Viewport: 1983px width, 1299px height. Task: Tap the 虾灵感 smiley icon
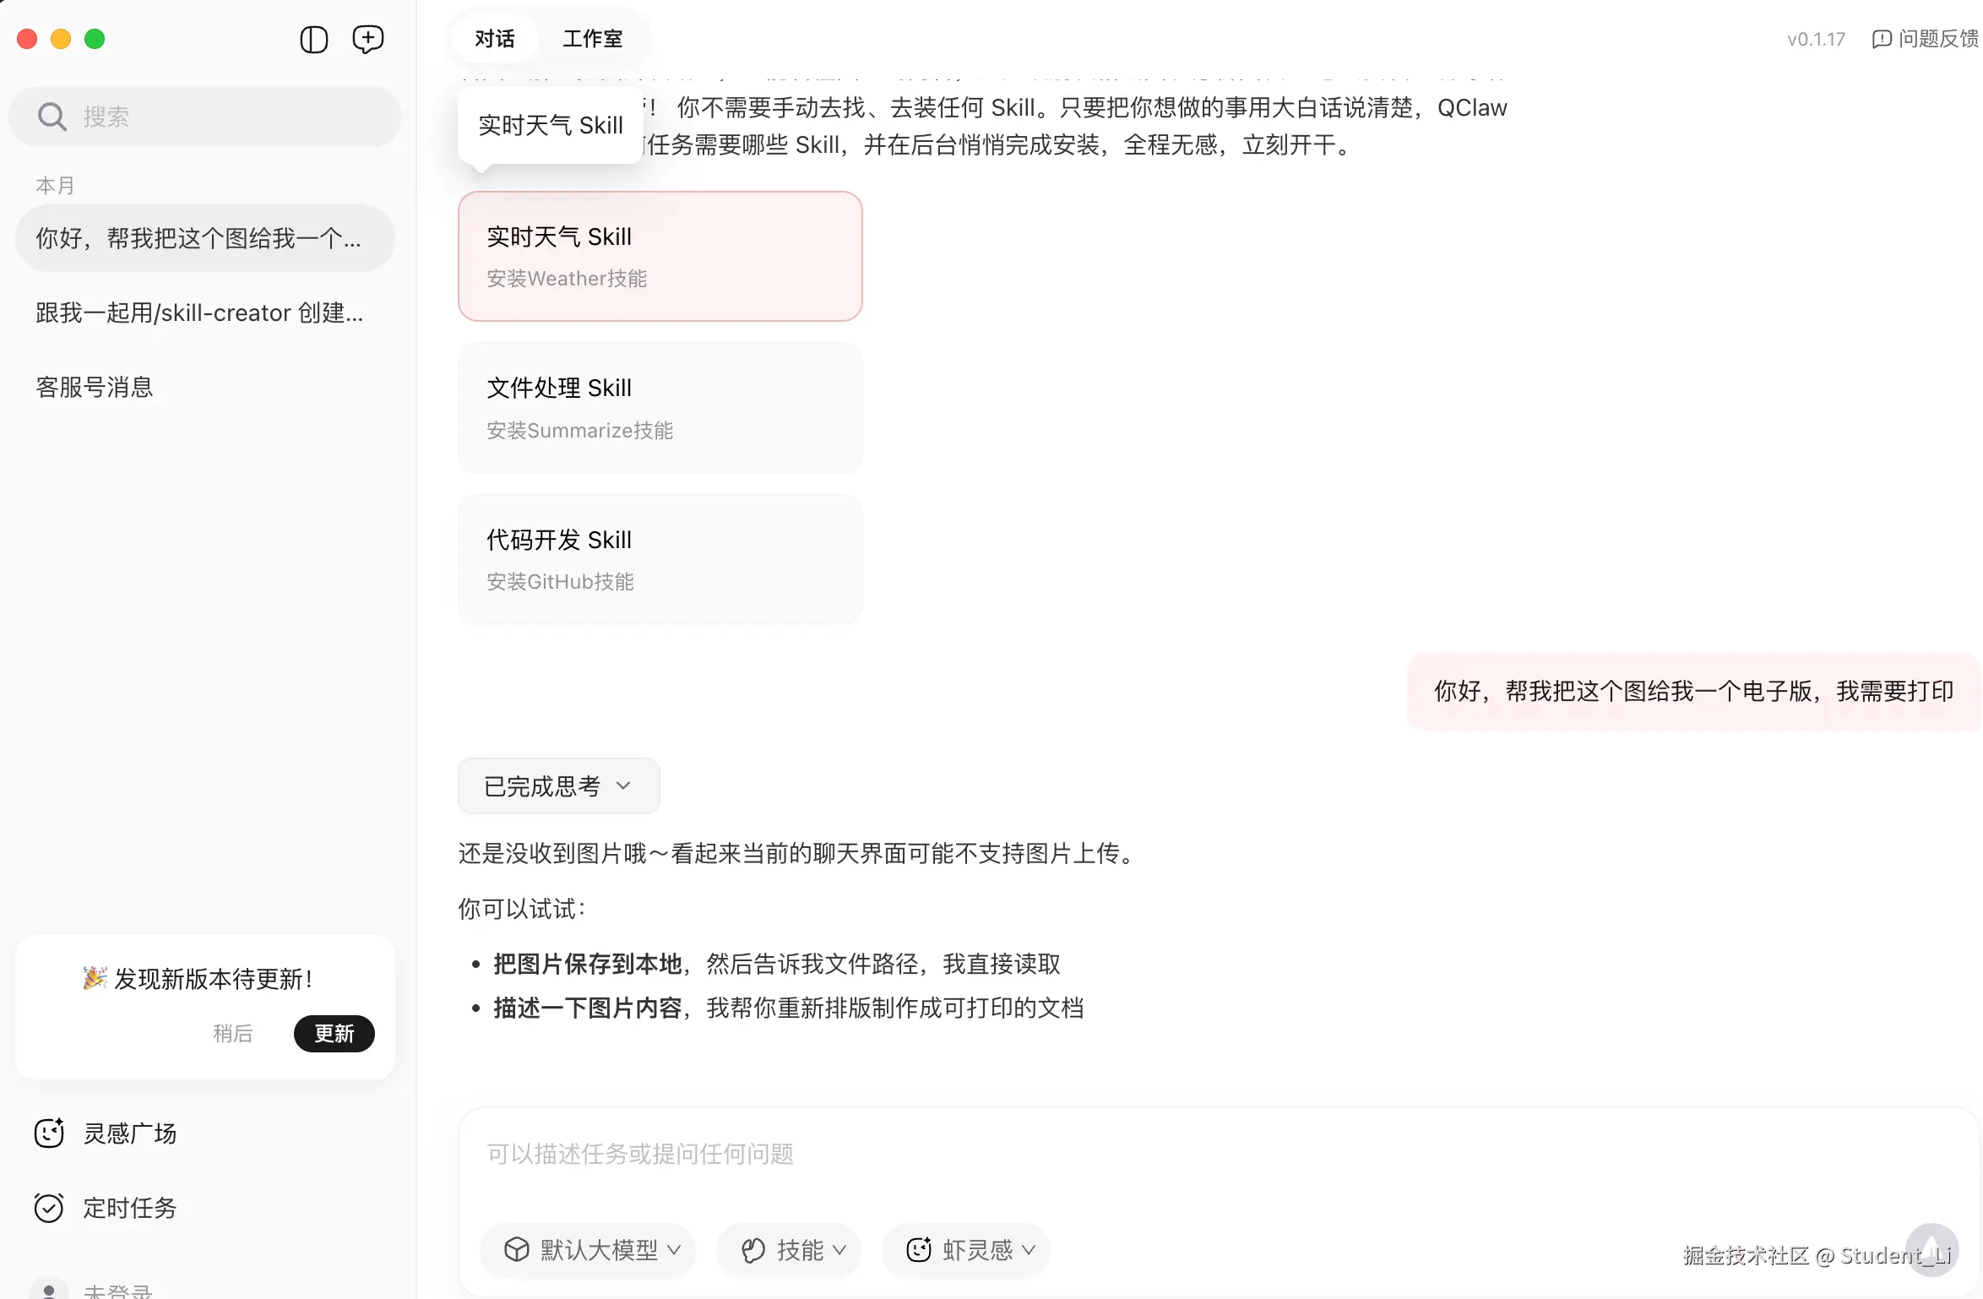[x=921, y=1250]
